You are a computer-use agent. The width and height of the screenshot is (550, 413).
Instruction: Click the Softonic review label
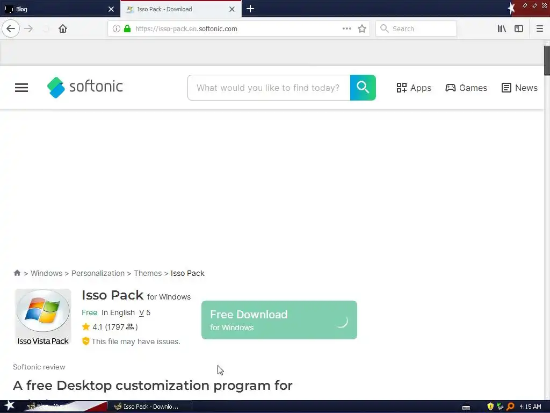pos(39,367)
